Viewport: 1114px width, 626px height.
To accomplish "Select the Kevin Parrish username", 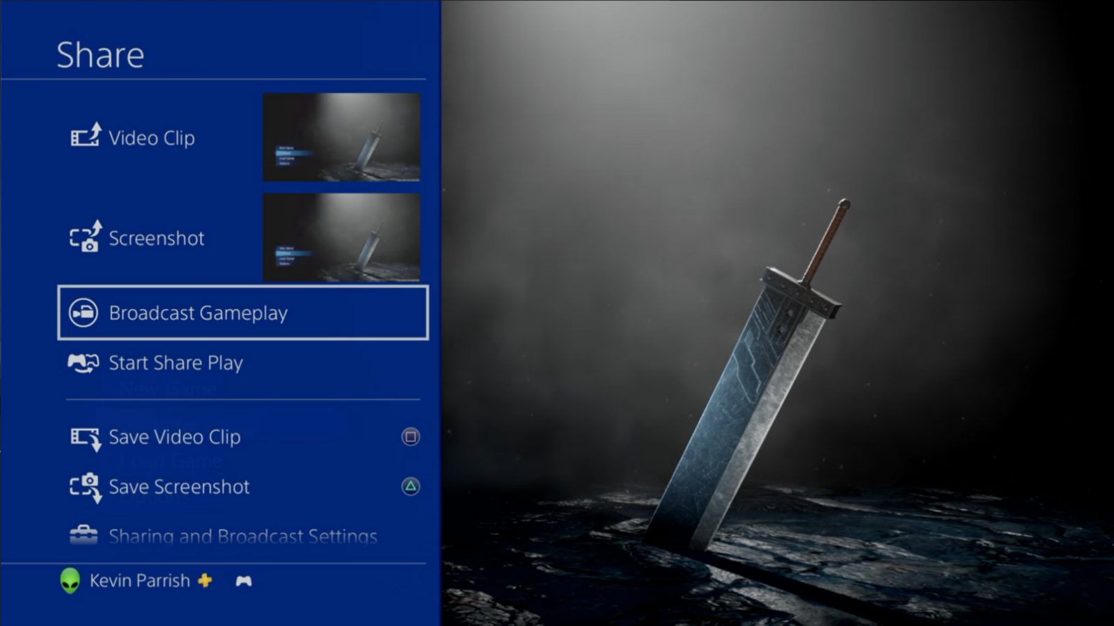I will [x=140, y=581].
